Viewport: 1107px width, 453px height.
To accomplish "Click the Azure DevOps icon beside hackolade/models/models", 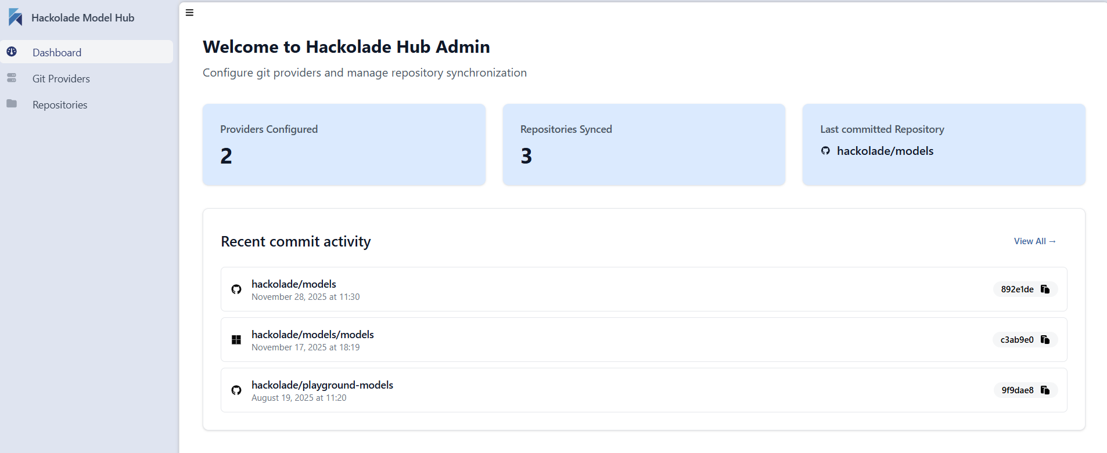I will 236,339.
